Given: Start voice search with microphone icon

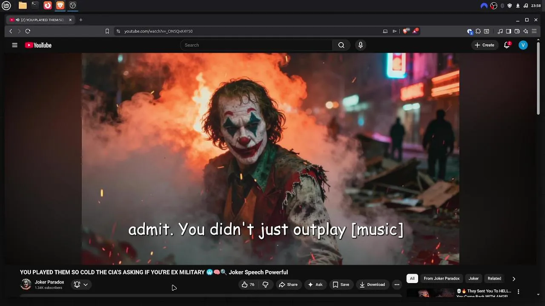Looking at the screenshot, I should [x=361, y=45].
